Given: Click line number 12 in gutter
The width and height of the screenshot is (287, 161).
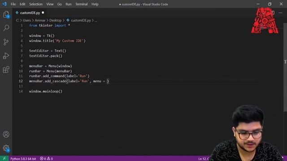Looking at the screenshot, I should point(21,81).
